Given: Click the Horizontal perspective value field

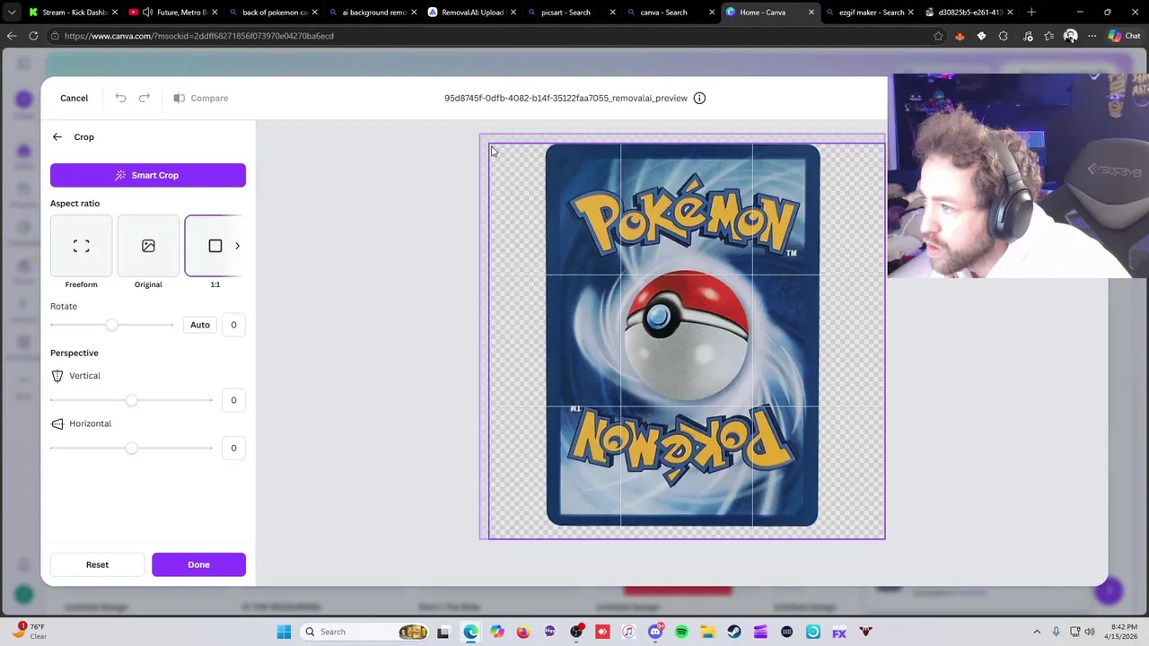Looking at the screenshot, I should point(233,448).
